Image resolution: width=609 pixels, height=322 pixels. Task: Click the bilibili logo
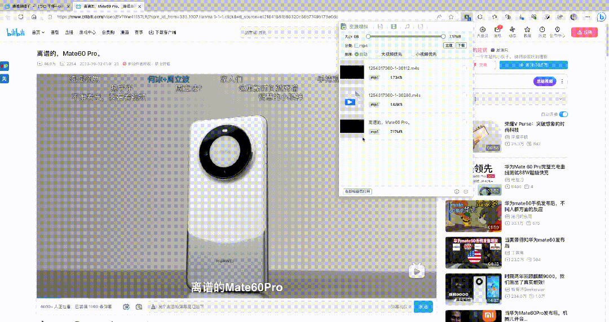(x=16, y=32)
